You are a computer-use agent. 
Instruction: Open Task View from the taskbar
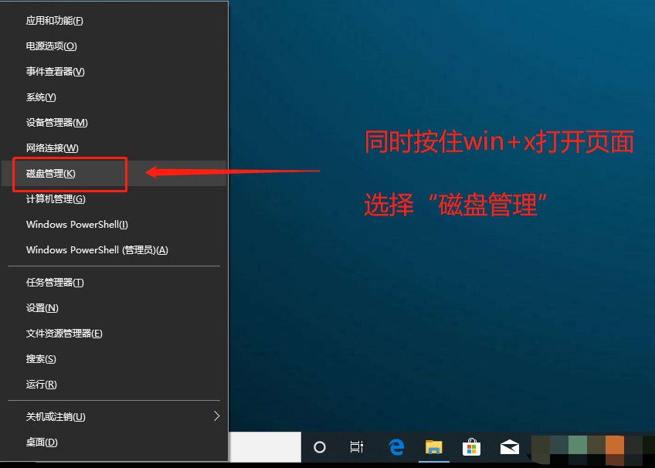click(x=357, y=446)
